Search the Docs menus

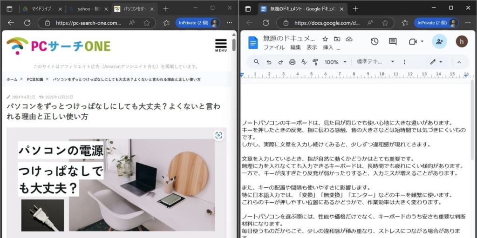click(x=257, y=62)
